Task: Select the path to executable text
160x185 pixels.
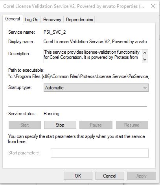Action: (78, 76)
